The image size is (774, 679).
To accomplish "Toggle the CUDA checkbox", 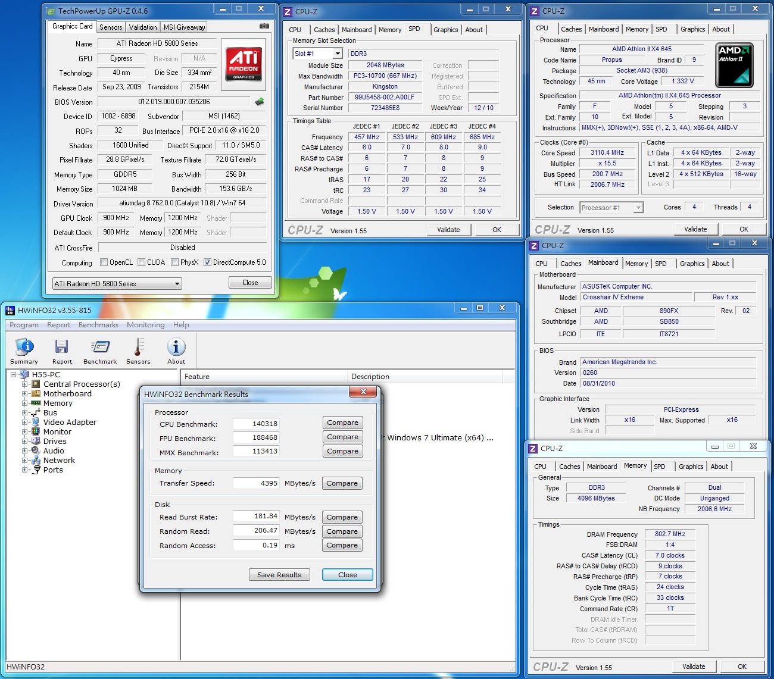I will tap(142, 262).
